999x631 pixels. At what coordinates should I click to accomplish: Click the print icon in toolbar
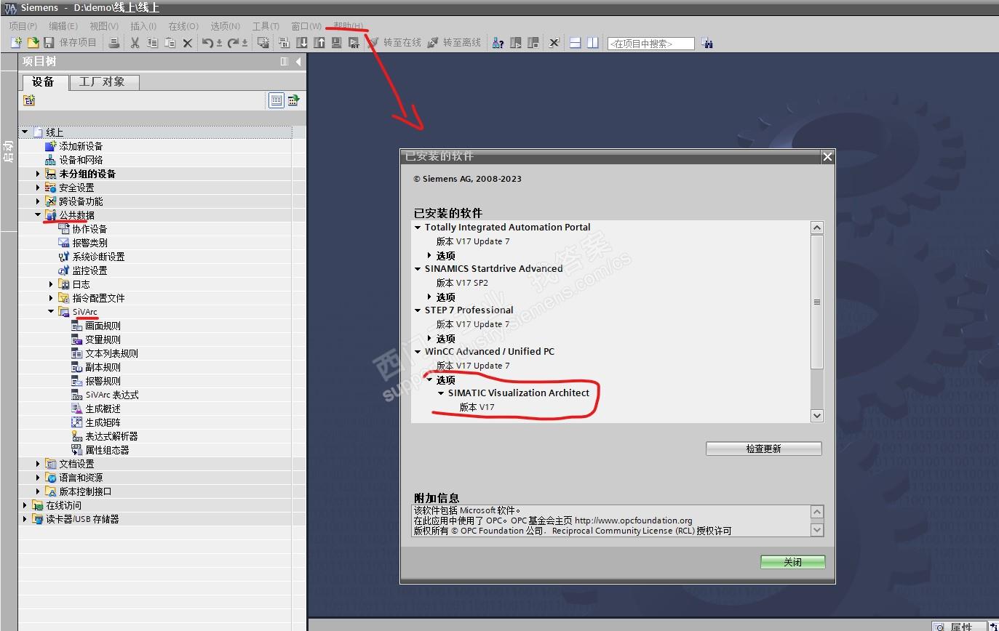pos(114,43)
